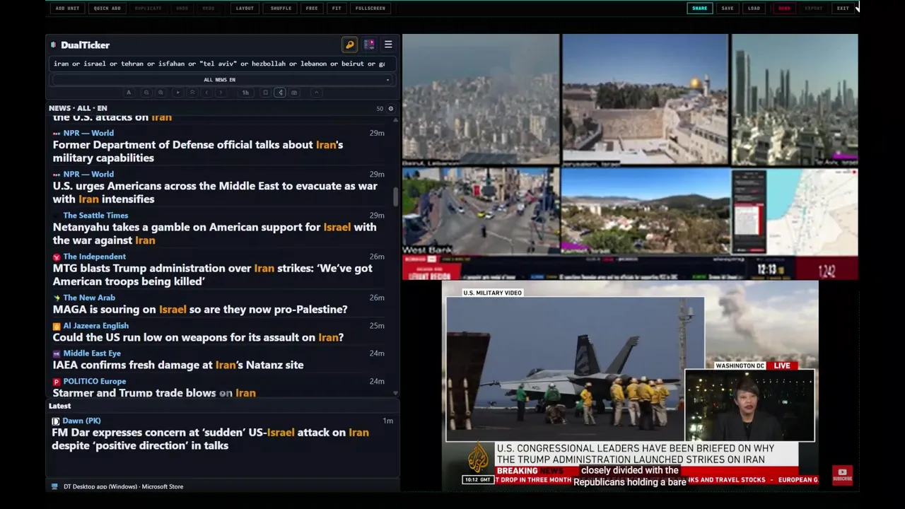Open 'MTG blasts Trump administration' headline
Image resolution: width=905 pixels, height=509 pixels.
pos(213,275)
